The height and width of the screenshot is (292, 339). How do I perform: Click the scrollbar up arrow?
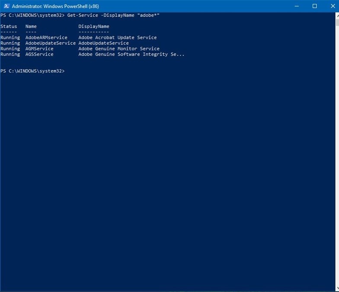point(336,16)
